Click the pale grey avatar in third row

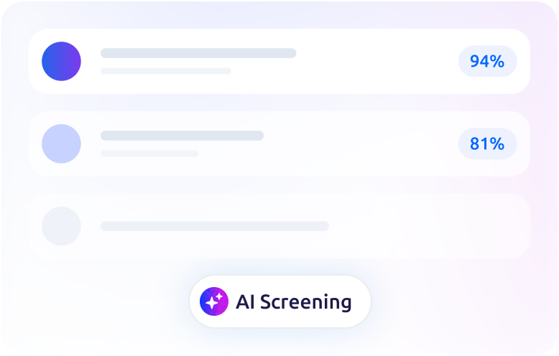point(61,226)
